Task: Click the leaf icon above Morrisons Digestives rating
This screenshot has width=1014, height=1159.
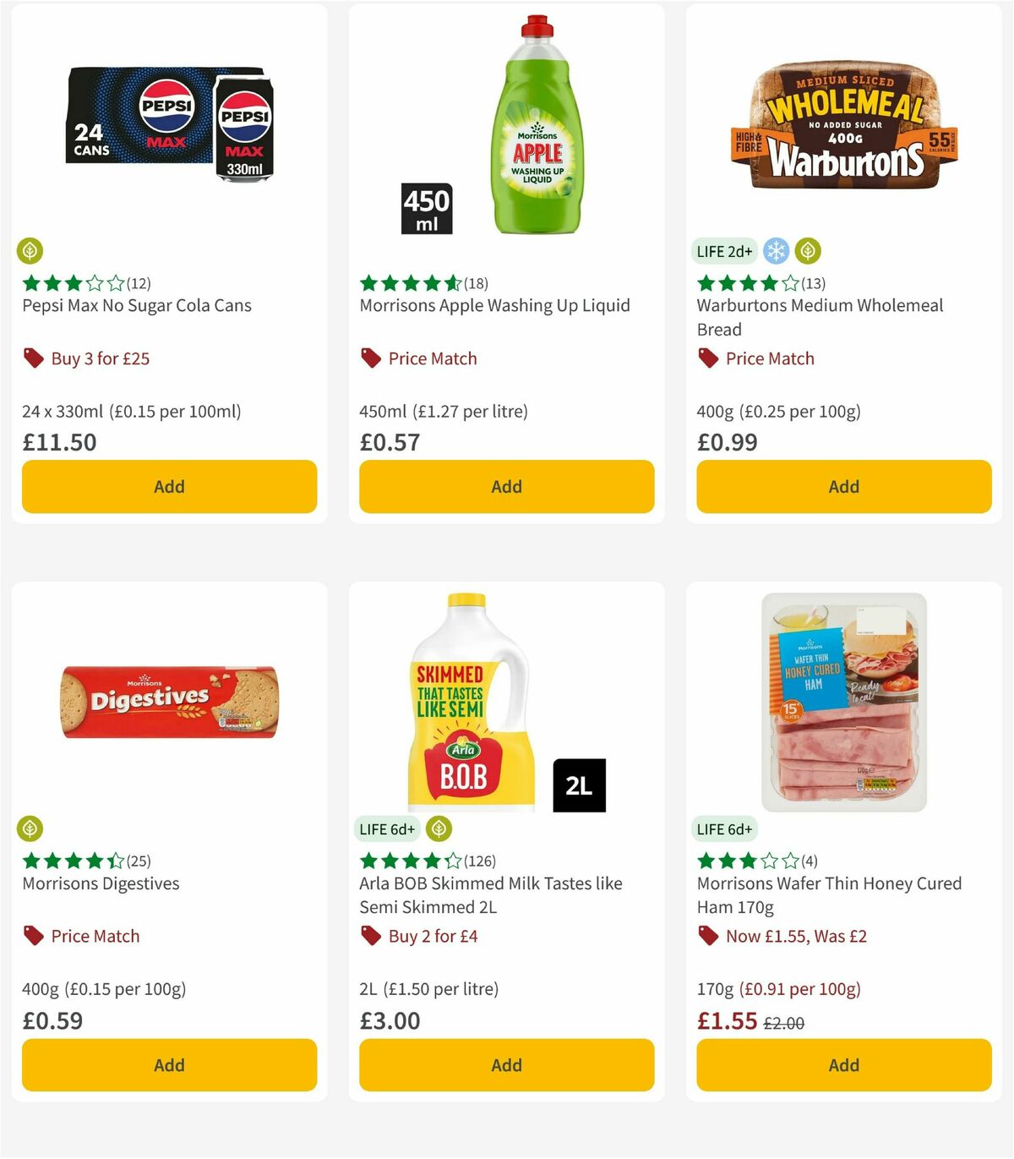Action: pyautogui.click(x=30, y=829)
